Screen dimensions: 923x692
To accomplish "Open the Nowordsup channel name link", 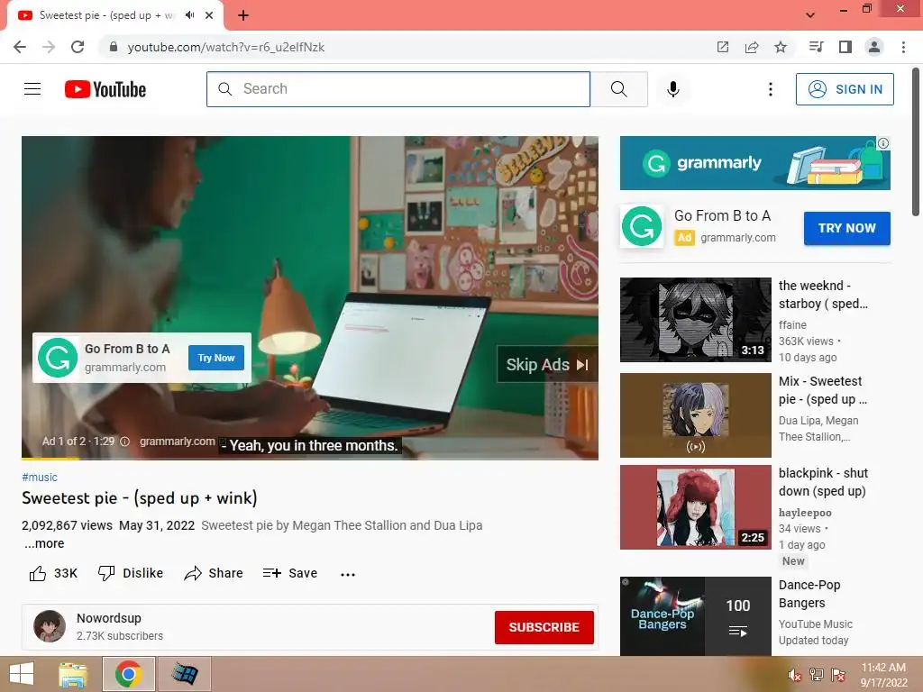I will [x=109, y=618].
